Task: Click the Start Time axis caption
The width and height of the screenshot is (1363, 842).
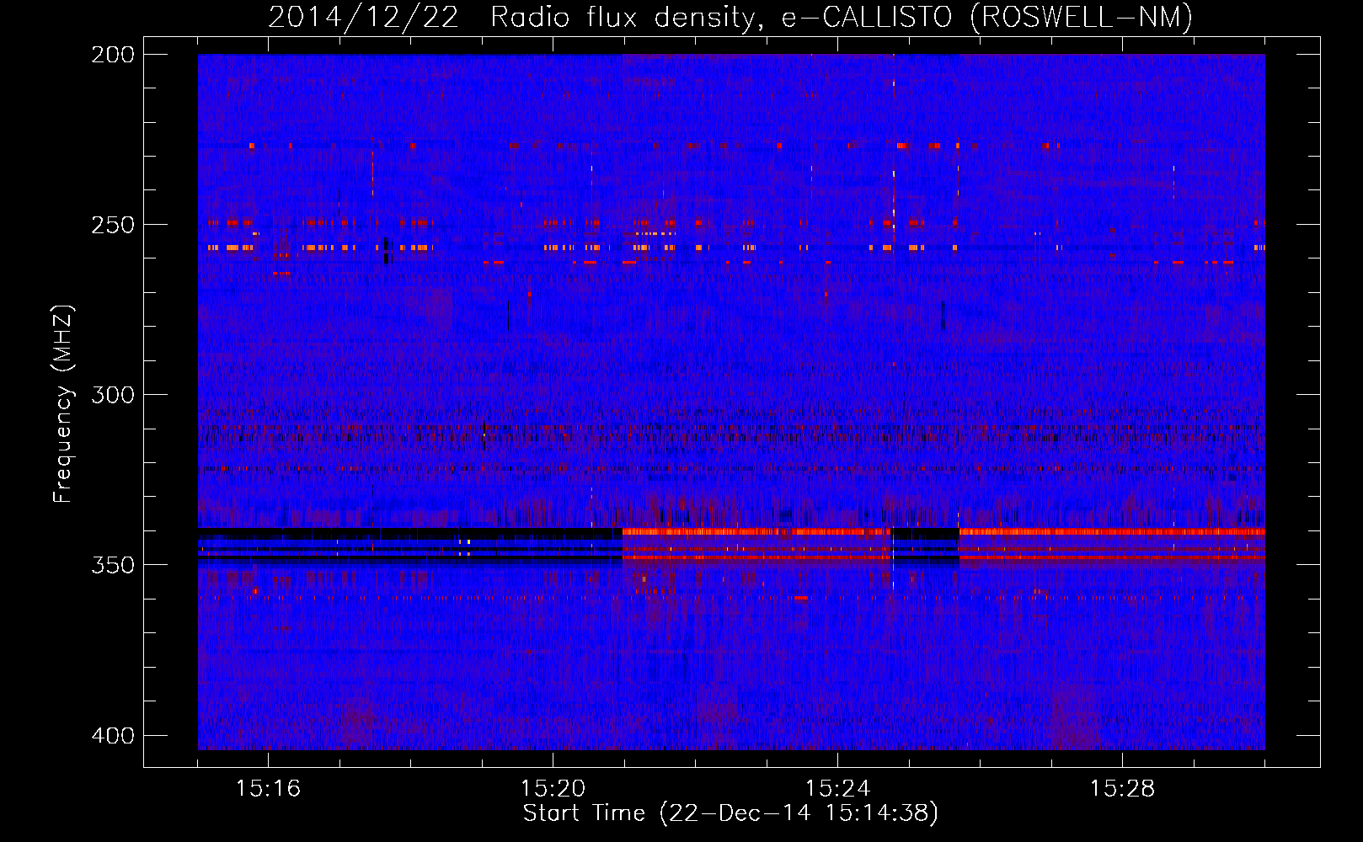Action: [730, 813]
